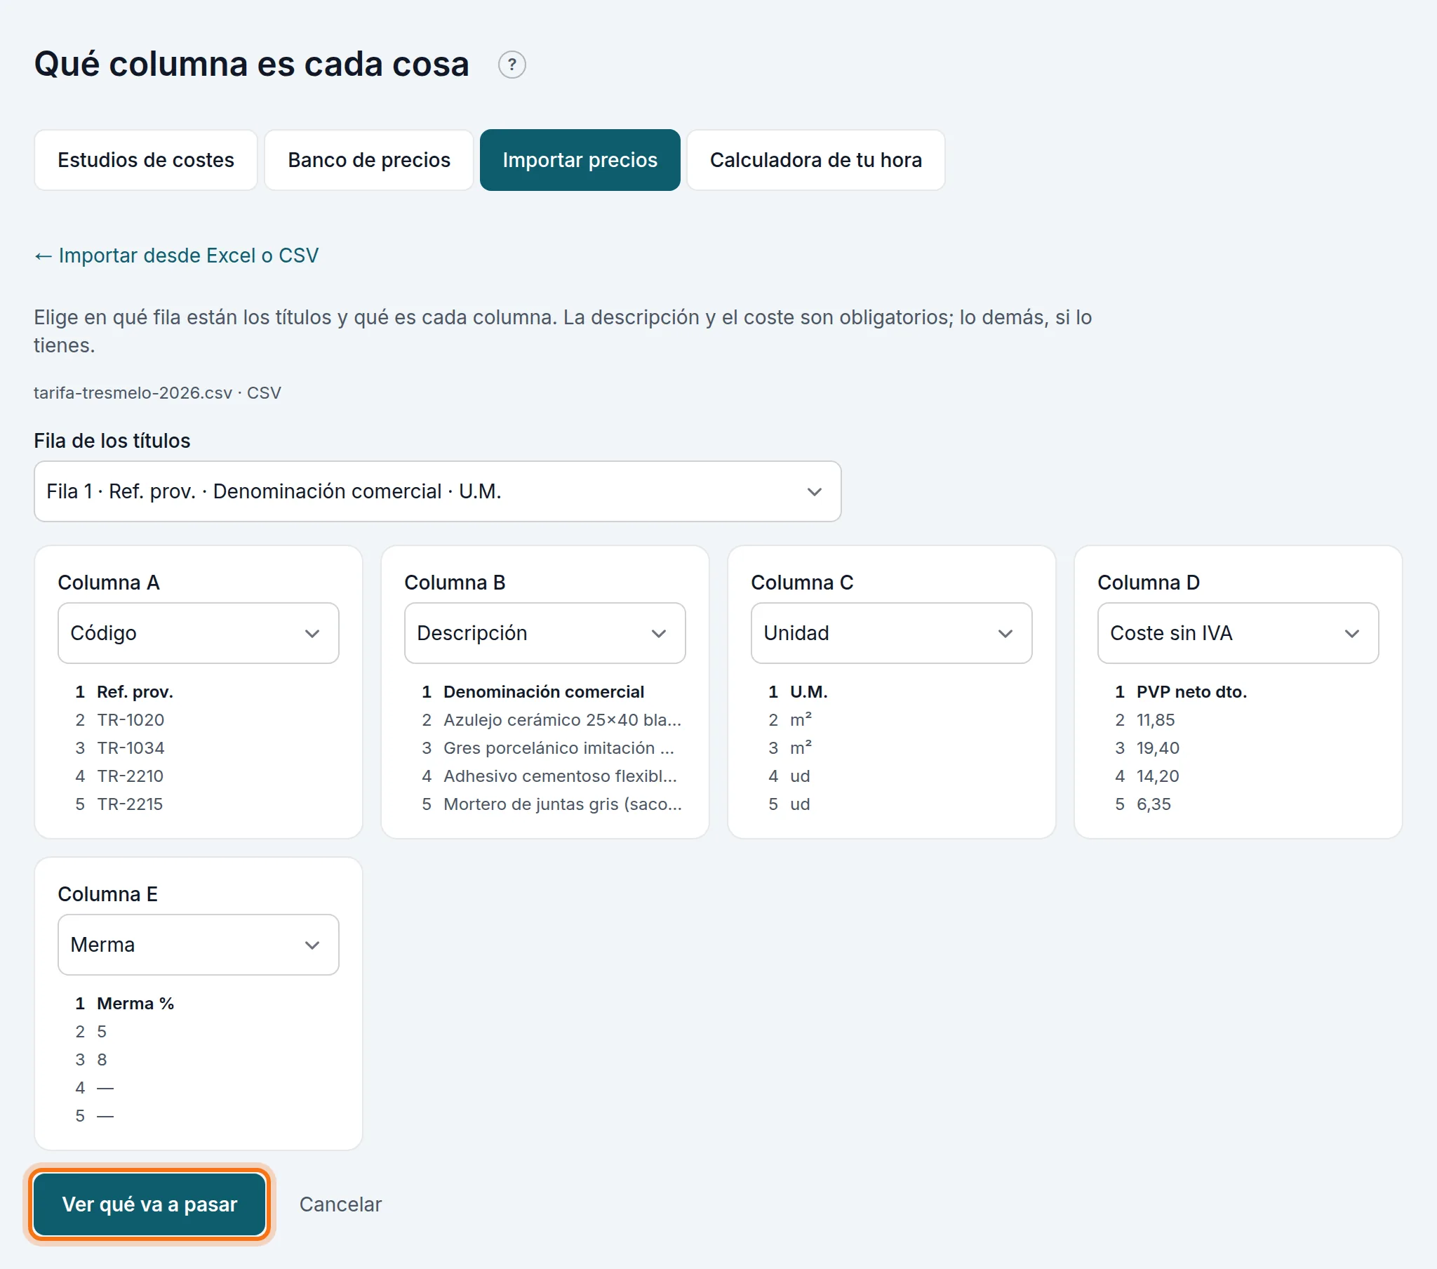The image size is (1437, 1269).
Task: Click Denominación comercial header text
Action: (x=544, y=691)
